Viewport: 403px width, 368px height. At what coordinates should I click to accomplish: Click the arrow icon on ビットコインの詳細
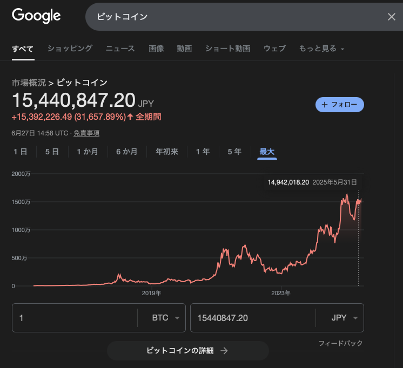(224, 351)
